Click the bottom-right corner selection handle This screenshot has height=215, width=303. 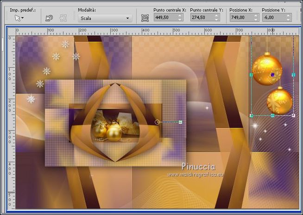point(293,115)
